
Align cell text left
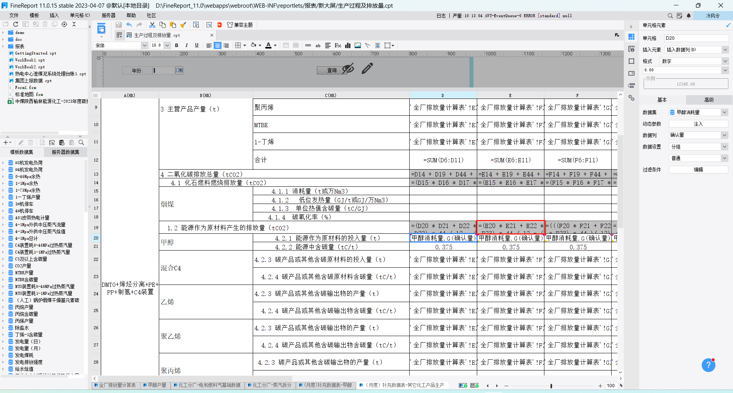pos(209,45)
